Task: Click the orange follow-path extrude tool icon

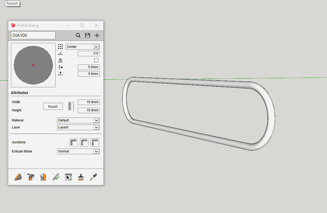Action: point(31,177)
